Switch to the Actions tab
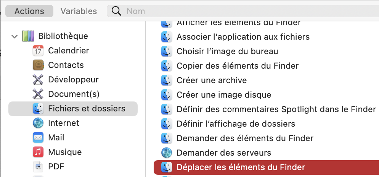 (29, 11)
